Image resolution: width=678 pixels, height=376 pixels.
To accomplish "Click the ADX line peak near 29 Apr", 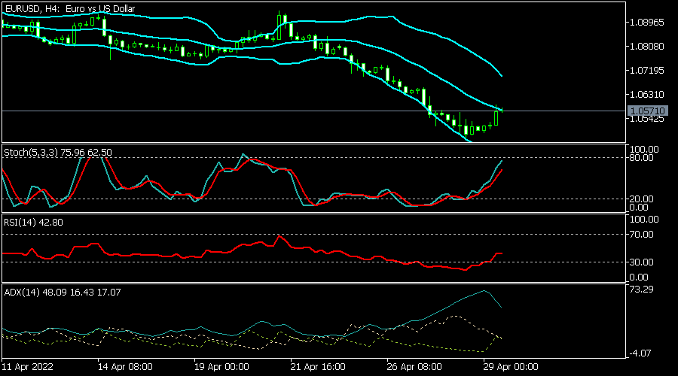I will (484, 291).
